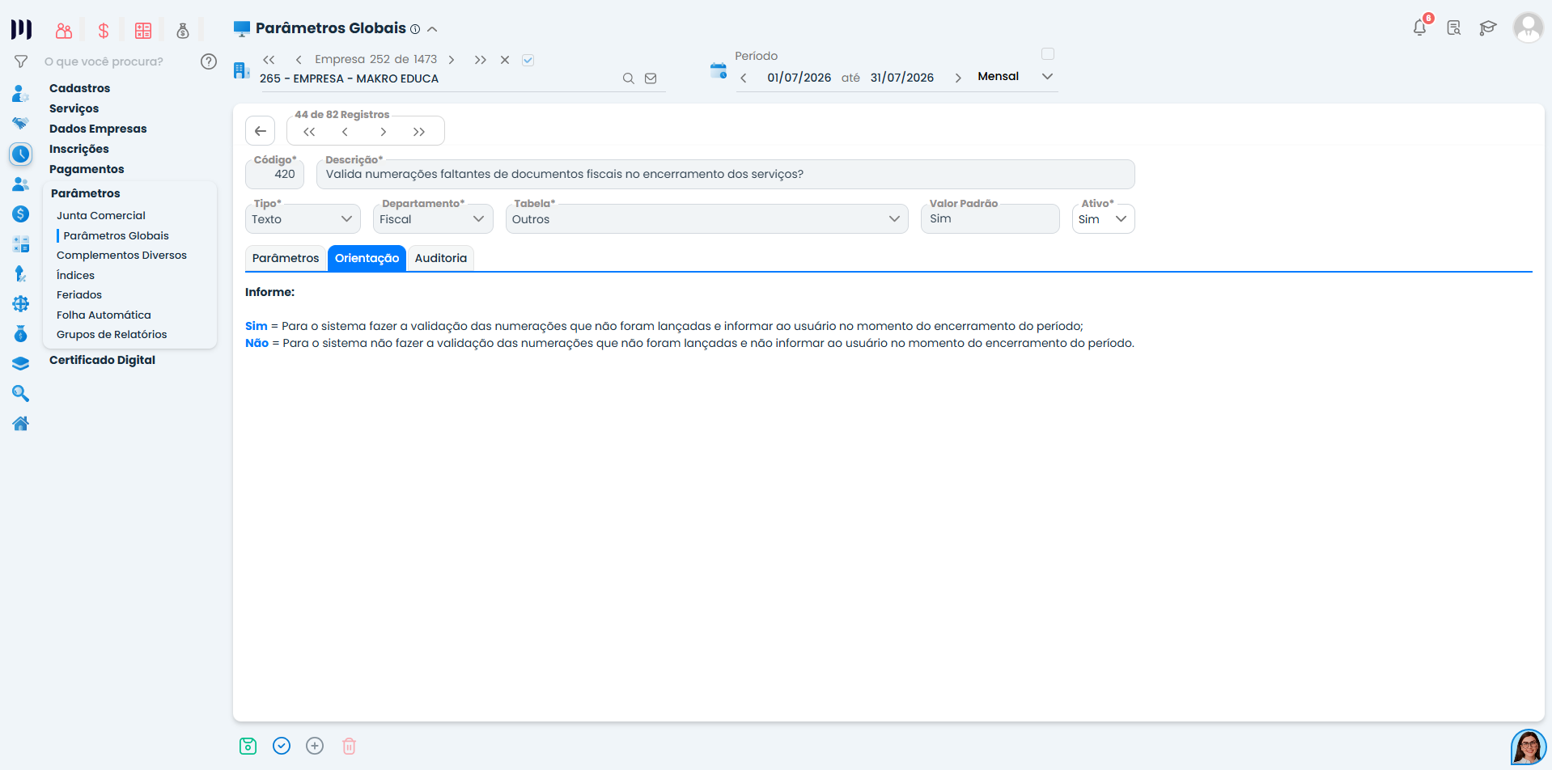The width and height of the screenshot is (1552, 770).
Task: Open the people module icon in top bar
Action: point(64,31)
